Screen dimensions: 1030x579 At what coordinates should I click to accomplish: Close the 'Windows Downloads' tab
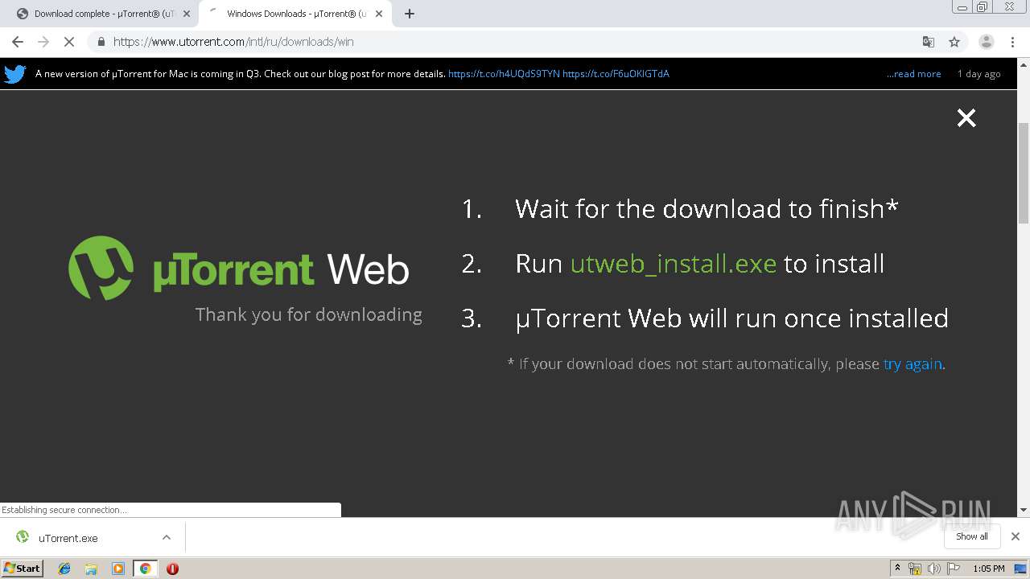pyautogui.click(x=379, y=14)
